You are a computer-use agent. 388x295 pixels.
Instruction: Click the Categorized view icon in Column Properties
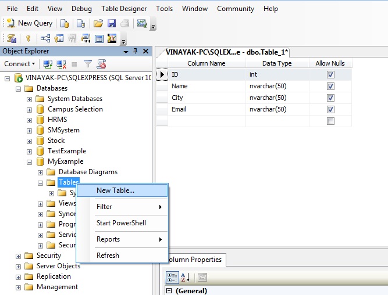coord(173,277)
